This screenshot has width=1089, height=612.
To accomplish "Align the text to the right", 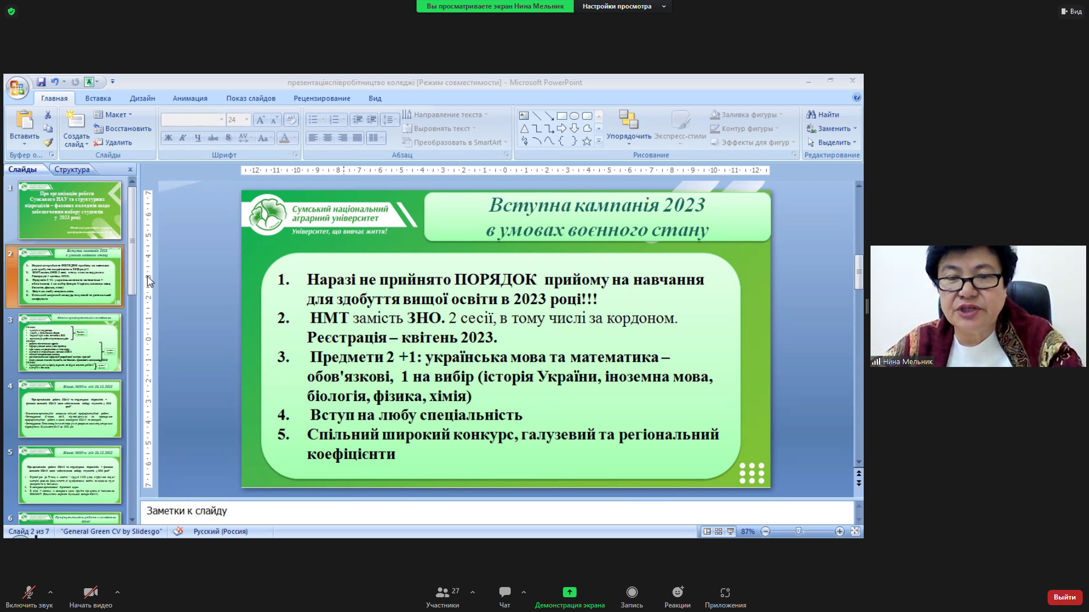I will 342,138.
